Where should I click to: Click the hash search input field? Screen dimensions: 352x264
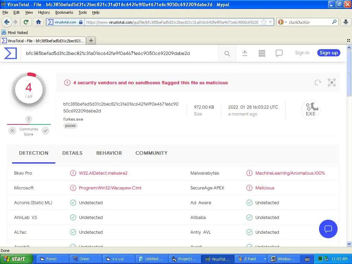[x=119, y=53]
